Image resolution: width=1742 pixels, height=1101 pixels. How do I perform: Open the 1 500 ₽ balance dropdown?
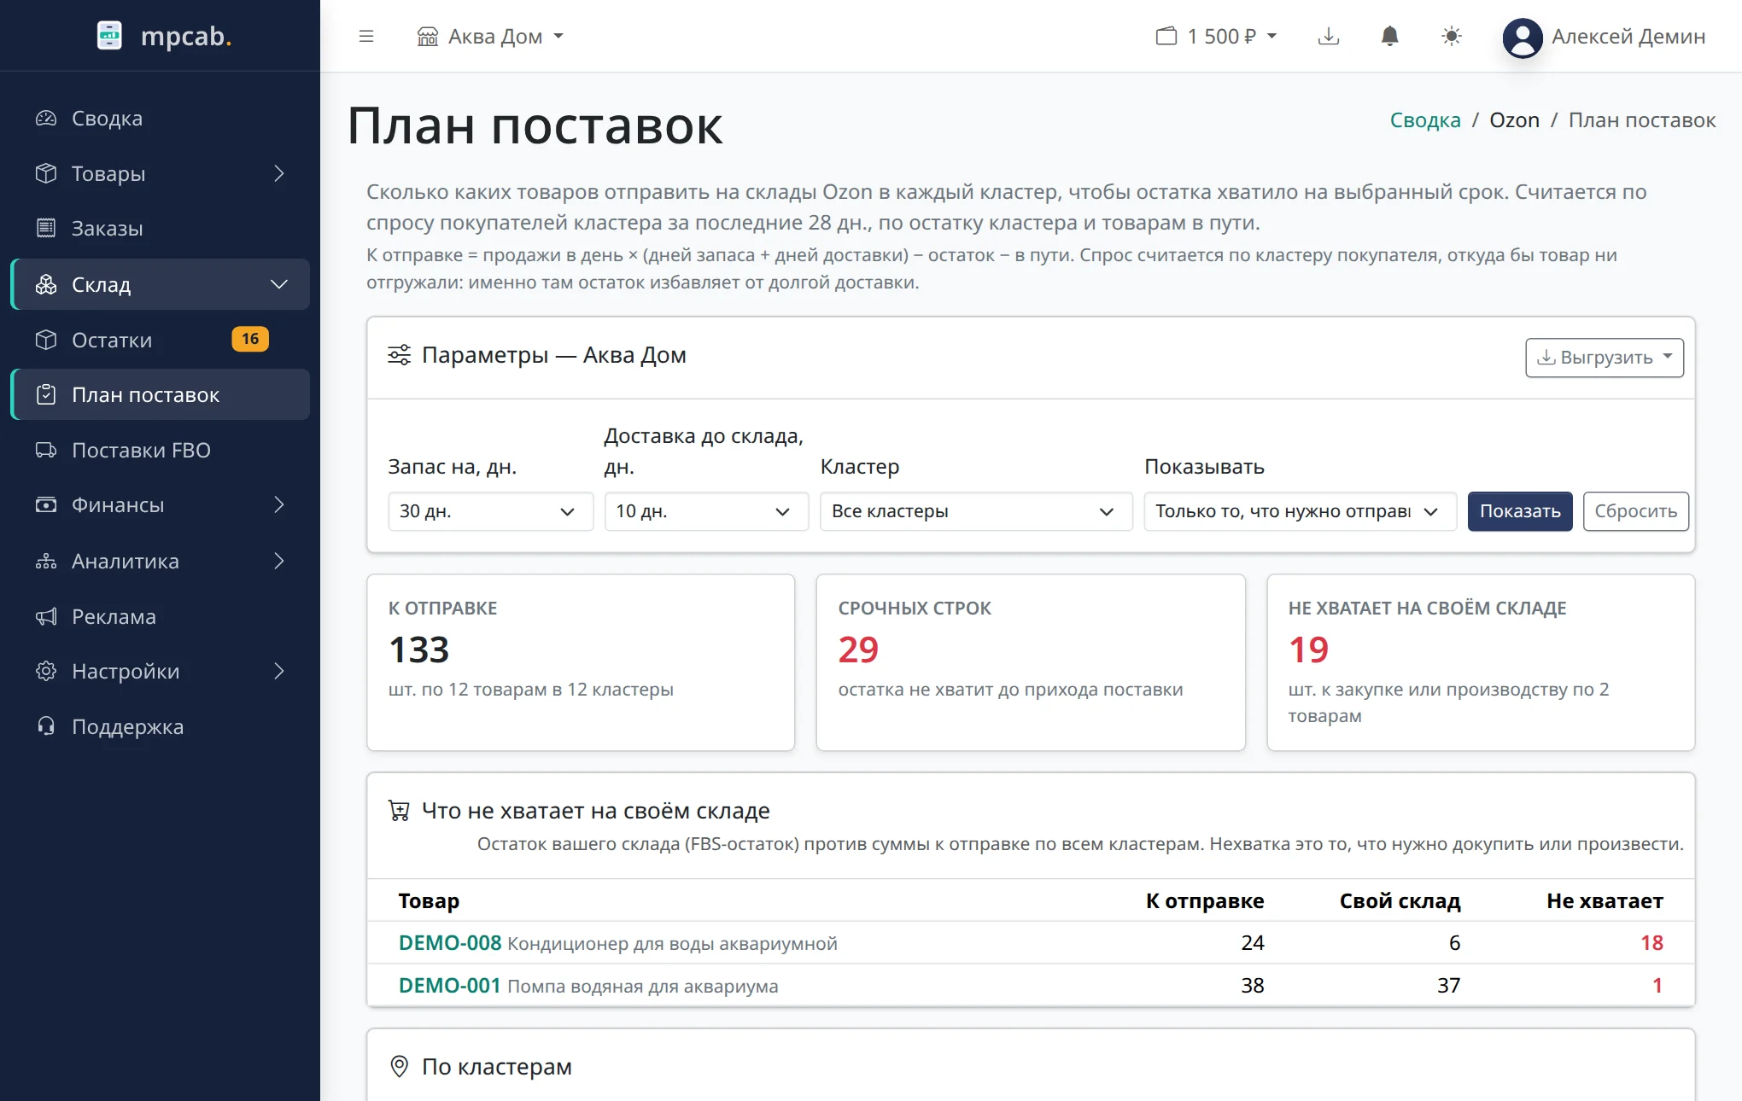click(1217, 36)
